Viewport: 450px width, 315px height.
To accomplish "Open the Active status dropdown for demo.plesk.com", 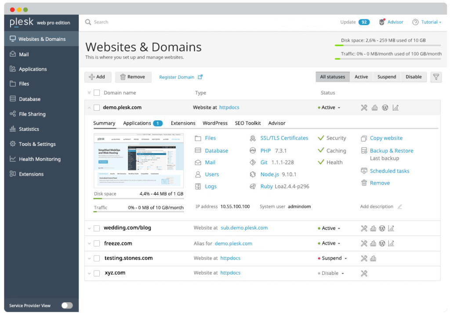I will pos(329,108).
